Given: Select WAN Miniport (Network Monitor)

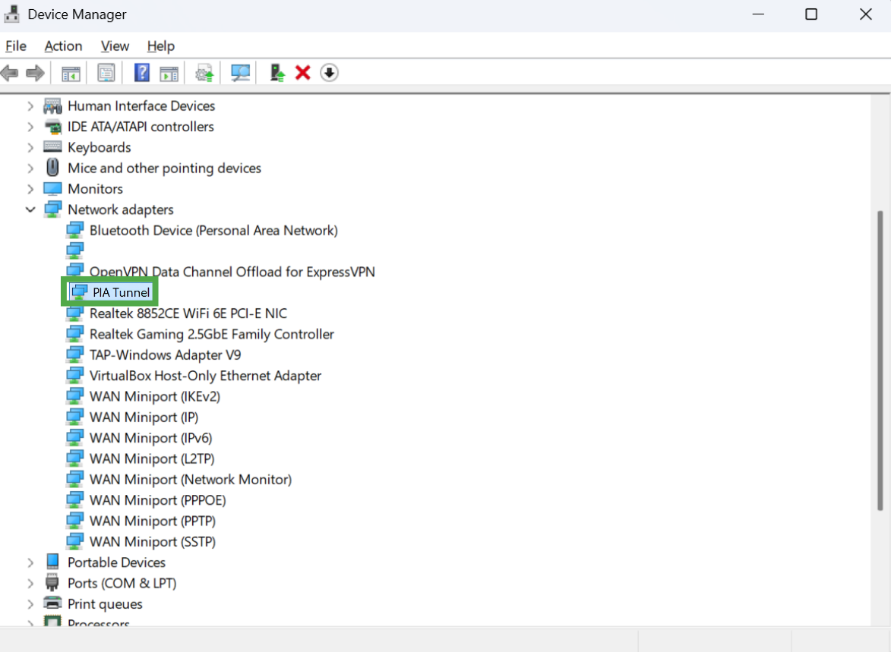Looking at the screenshot, I should (x=191, y=479).
